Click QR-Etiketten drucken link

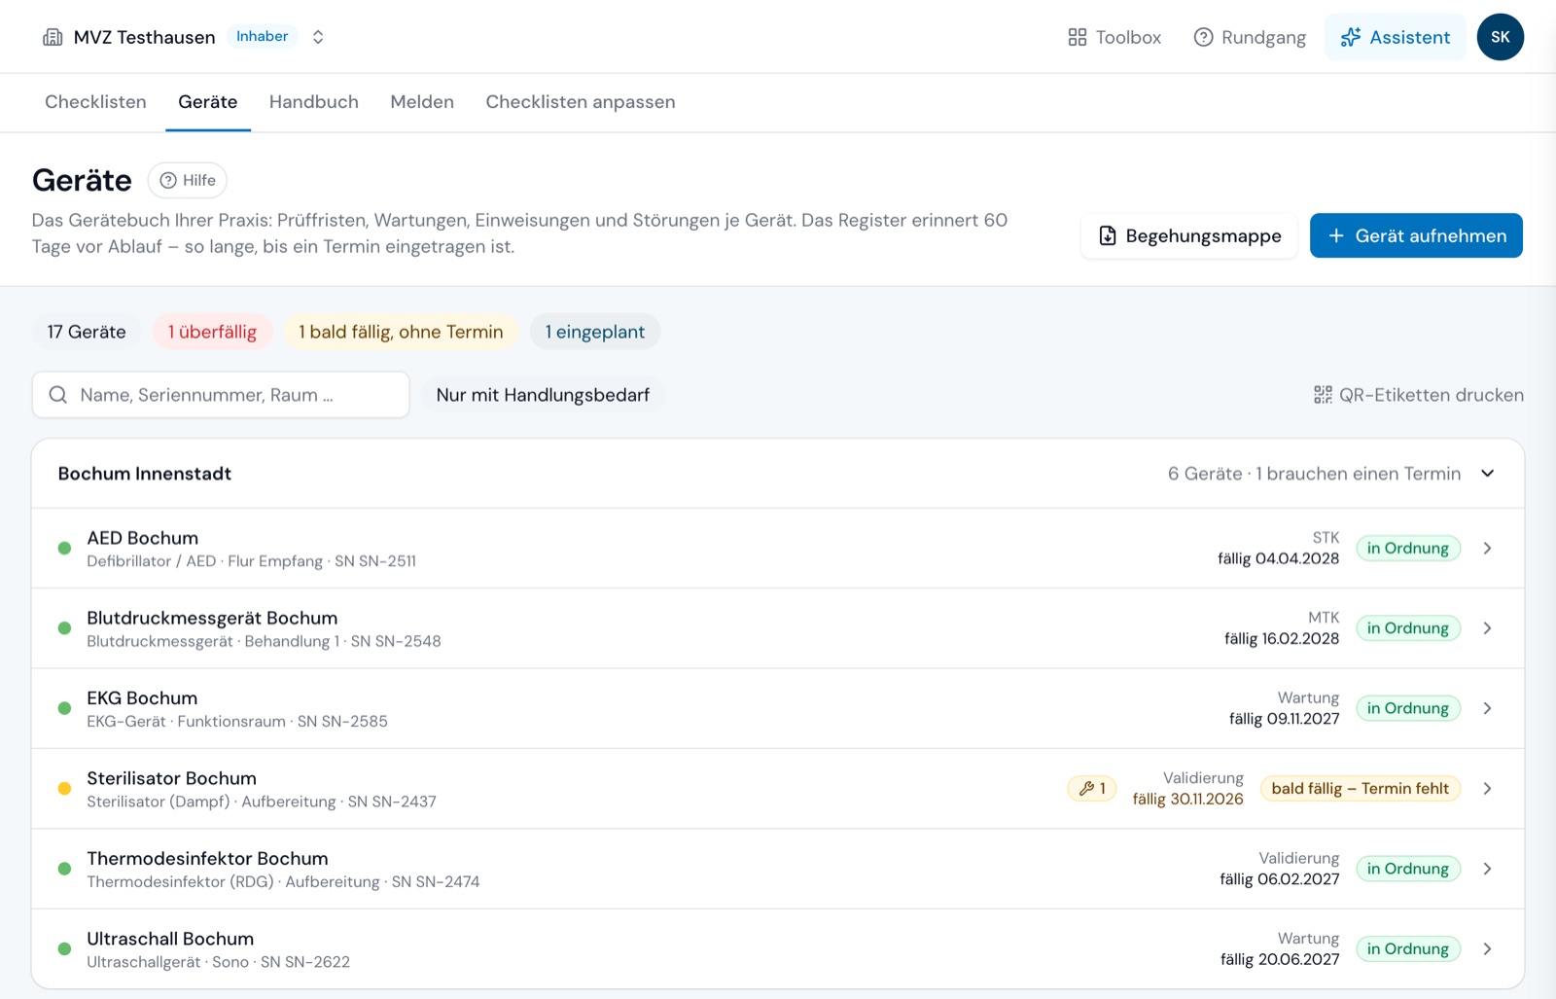click(x=1419, y=395)
